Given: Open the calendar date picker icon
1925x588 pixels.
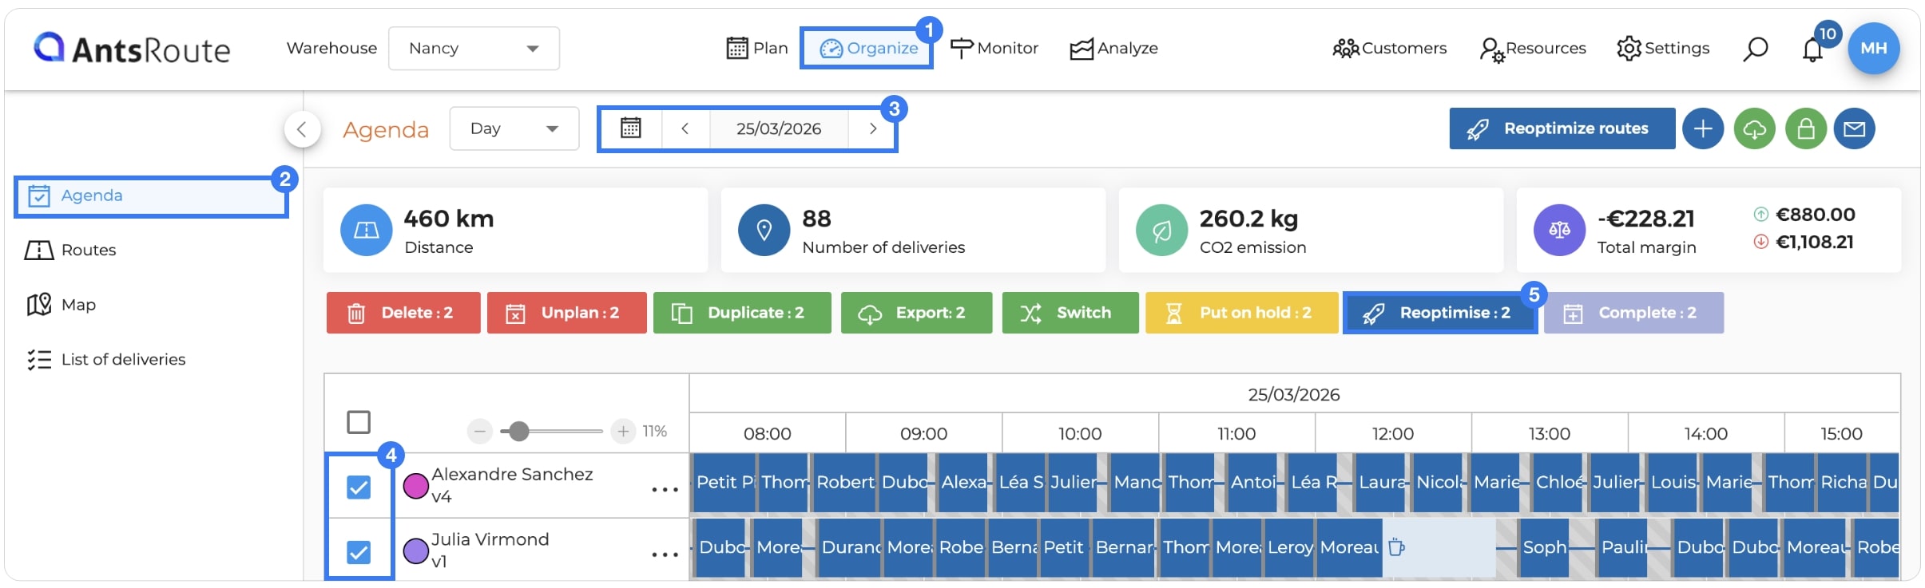Looking at the screenshot, I should pyautogui.click(x=631, y=128).
